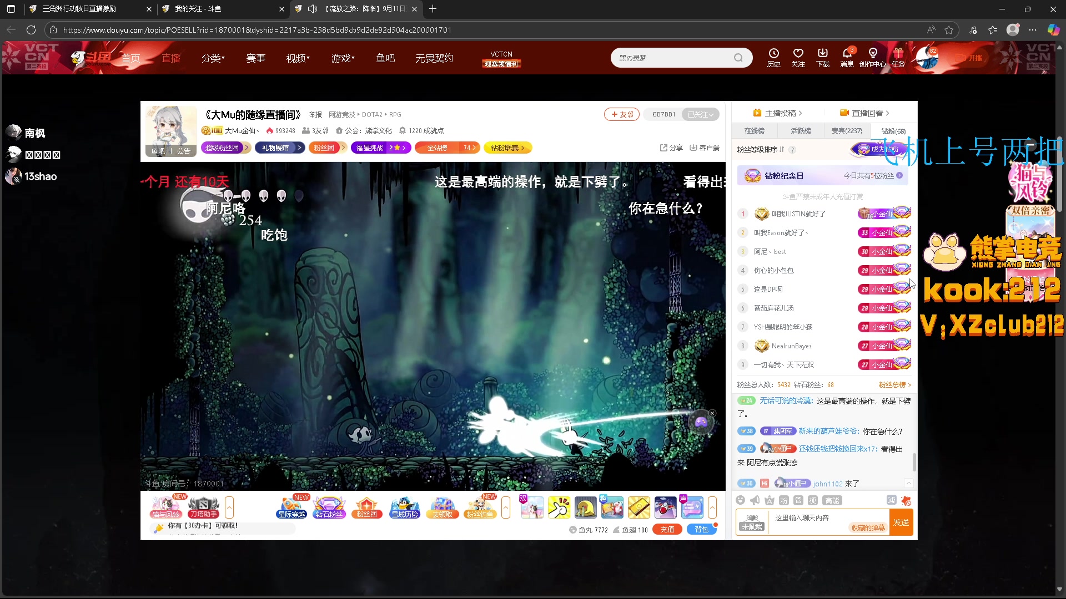Screen dimensions: 1066x599
Task: Click the 发送 send button
Action: click(x=901, y=522)
